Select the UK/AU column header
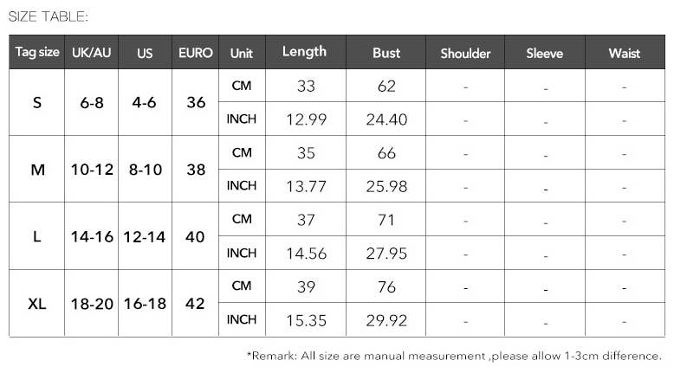This screenshot has width=674, height=373. (x=91, y=53)
